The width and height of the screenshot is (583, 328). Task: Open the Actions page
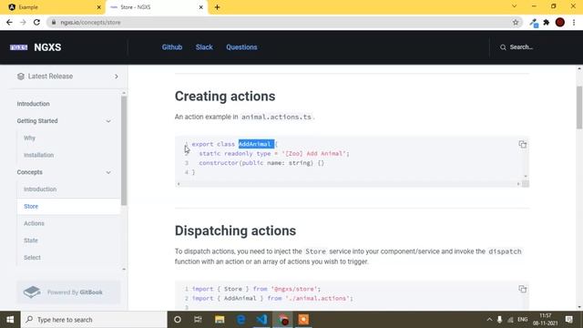[x=34, y=223]
